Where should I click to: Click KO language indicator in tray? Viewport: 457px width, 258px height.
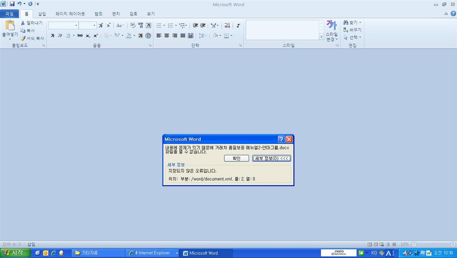[x=374, y=253]
